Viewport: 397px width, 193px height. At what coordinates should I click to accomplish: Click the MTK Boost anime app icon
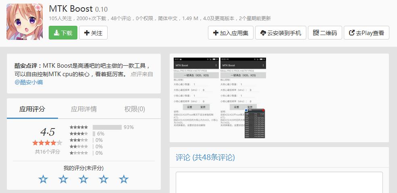[x=25, y=22]
